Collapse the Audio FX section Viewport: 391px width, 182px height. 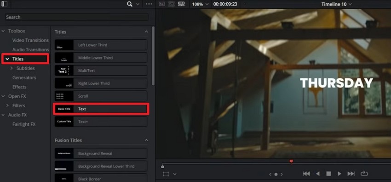click(x=3, y=115)
